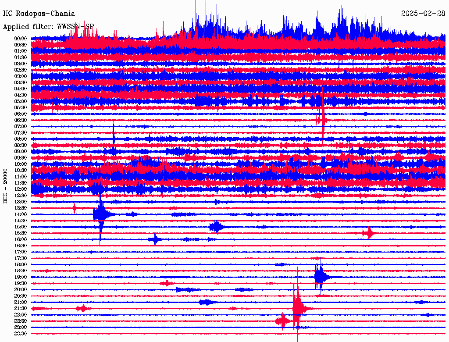Viewport: 449px width, 342px height.
Task: Click the Applied filter WWSSN-SP text
Action: 48,26
